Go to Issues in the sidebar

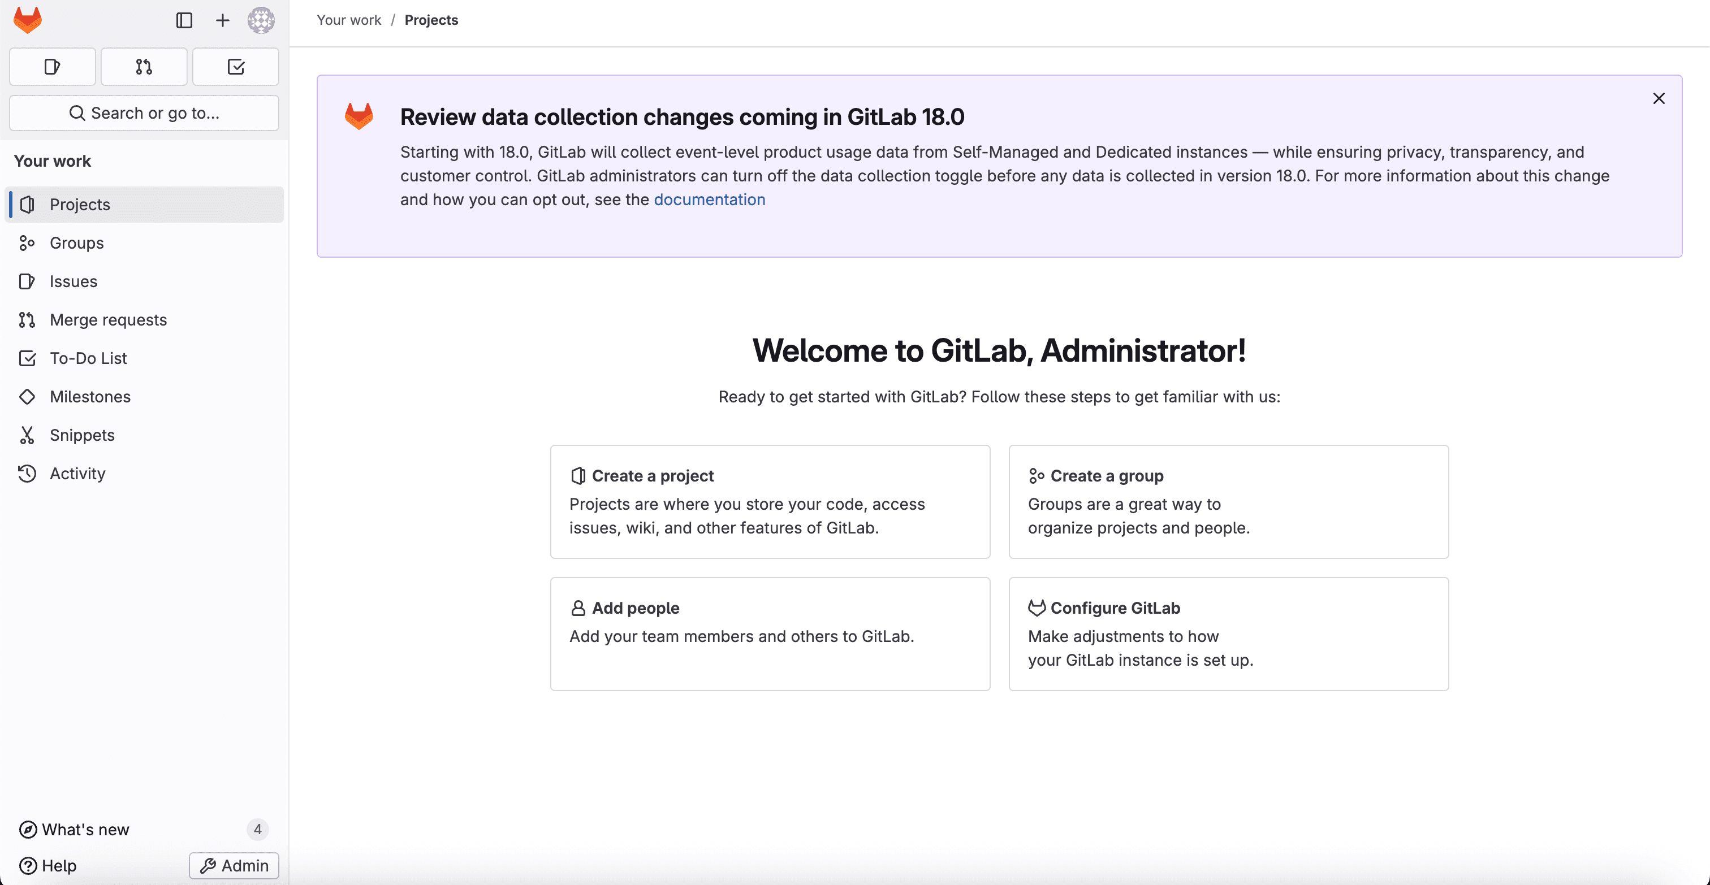(144, 281)
